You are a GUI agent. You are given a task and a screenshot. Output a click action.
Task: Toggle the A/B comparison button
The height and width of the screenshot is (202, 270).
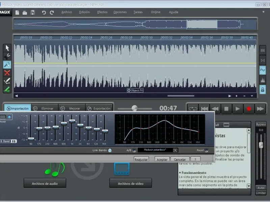(134, 150)
